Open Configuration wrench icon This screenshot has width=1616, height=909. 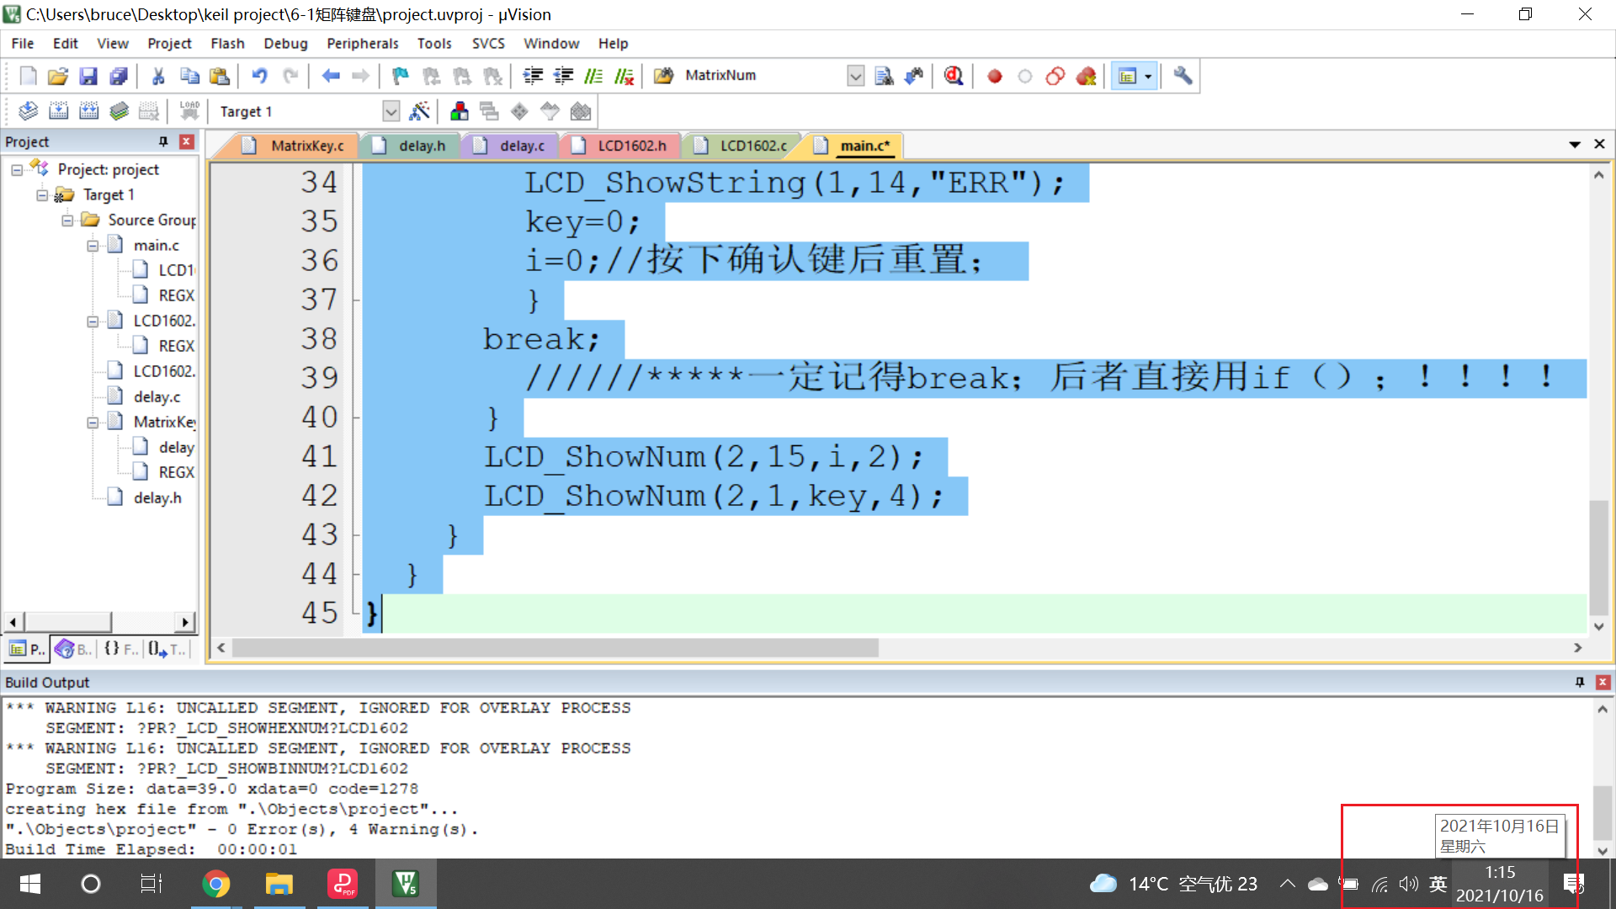click(x=1183, y=76)
